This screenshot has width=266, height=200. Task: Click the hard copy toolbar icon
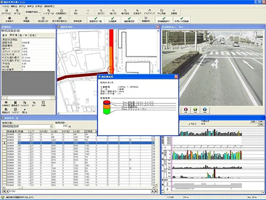pos(48,12)
